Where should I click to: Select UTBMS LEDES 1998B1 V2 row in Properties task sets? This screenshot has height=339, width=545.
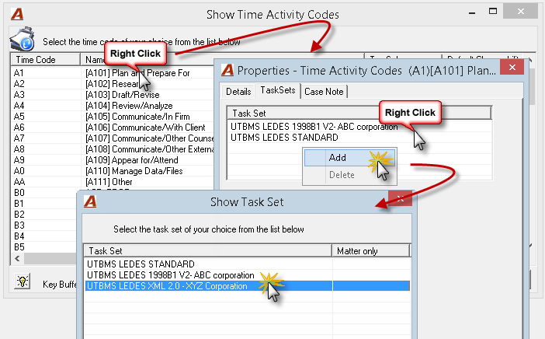click(359, 127)
